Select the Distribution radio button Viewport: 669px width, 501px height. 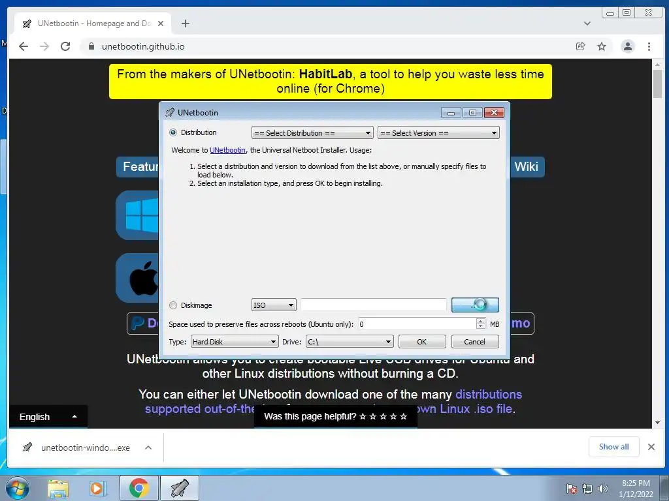point(173,132)
